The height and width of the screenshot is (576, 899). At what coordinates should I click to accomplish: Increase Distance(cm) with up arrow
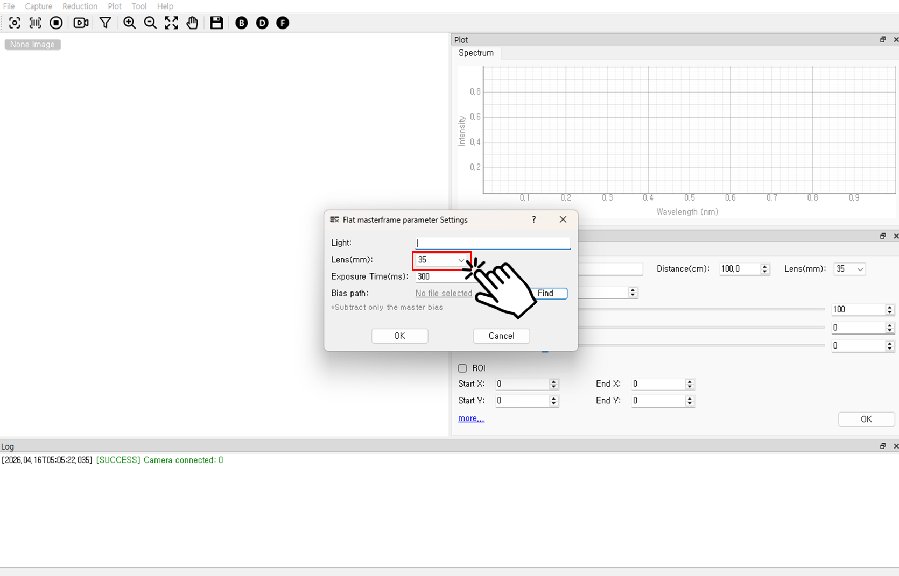coord(765,266)
